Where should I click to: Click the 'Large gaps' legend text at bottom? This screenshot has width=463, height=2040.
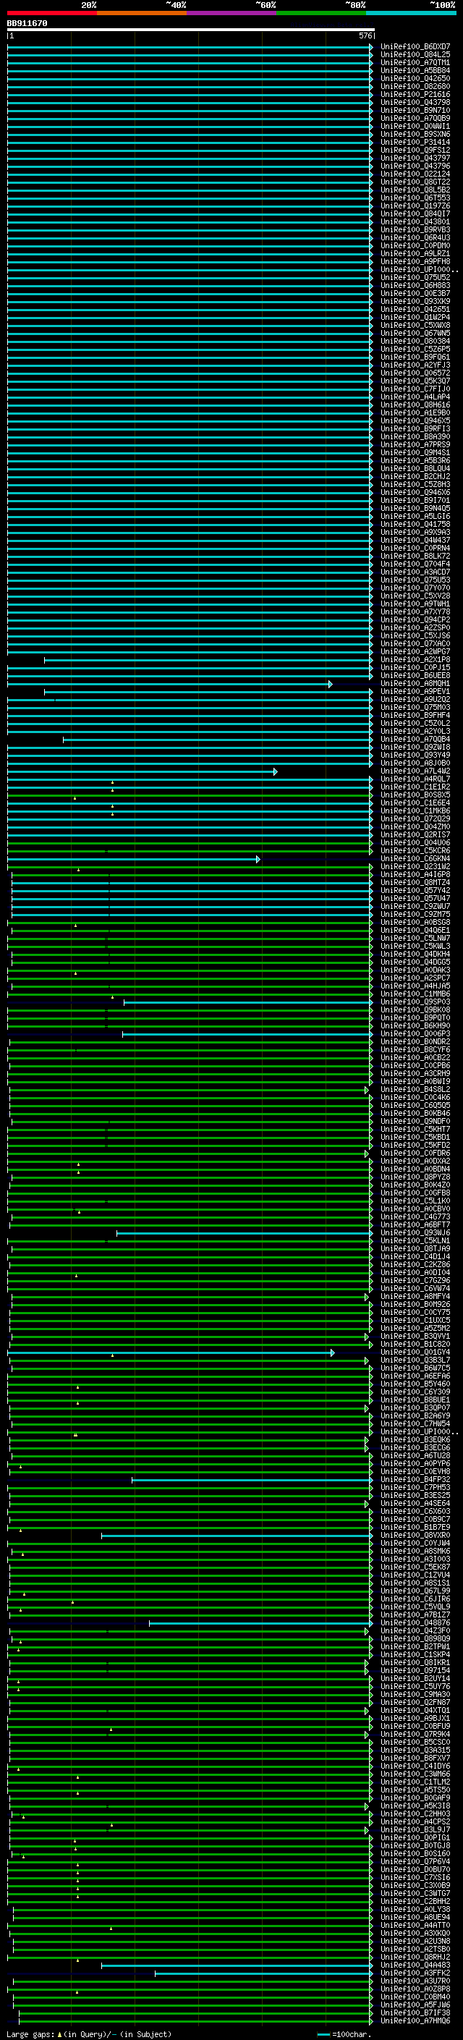31,2034
